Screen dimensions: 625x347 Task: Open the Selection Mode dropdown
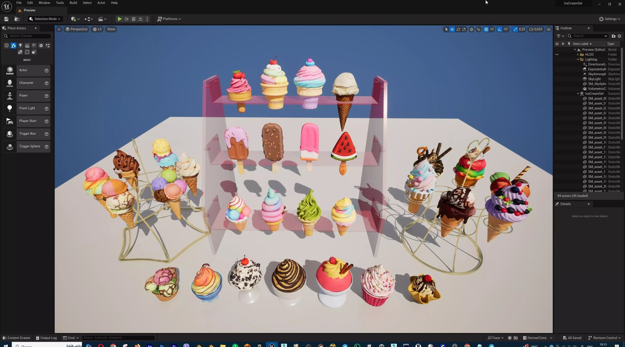pyautogui.click(x=45, y=19)
